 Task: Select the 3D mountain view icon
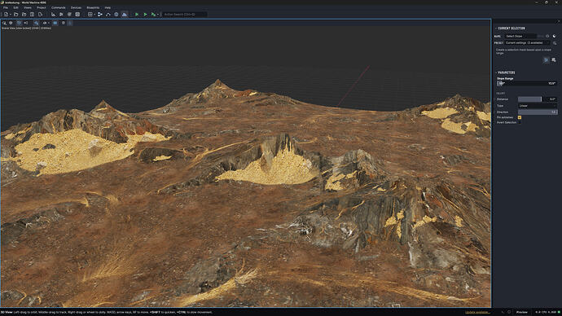pyautogui.click(x=125, y=15)
